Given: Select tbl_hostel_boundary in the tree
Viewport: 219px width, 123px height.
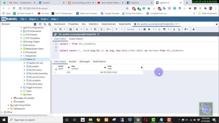Looking at the screenshot, I should (x=38, y=73).
